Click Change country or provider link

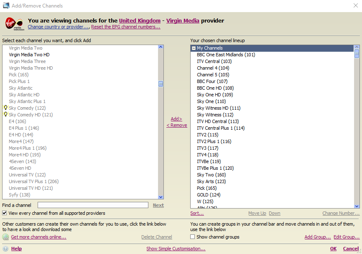pyautogui.click(x=58, y=27)
